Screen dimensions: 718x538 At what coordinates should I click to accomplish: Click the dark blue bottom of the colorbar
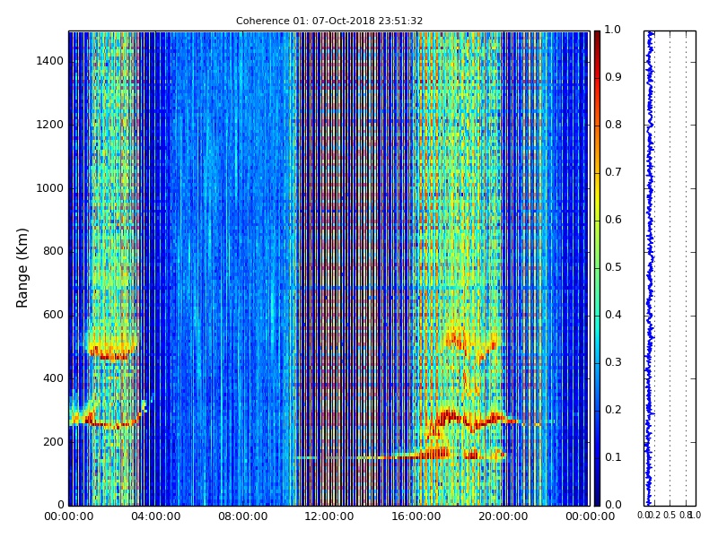tap(597, 497)
